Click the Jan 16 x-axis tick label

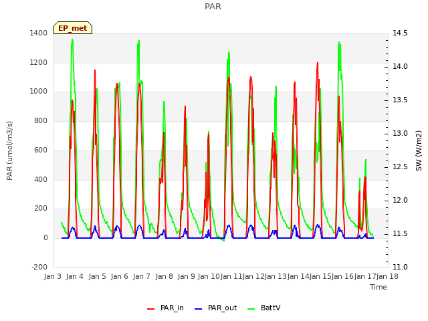coord(342,276)
